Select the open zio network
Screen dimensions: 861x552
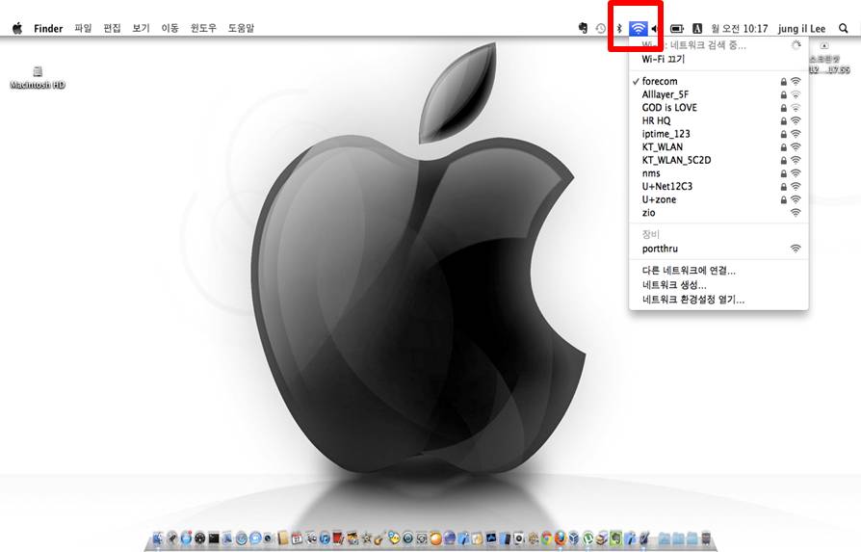(x=648, y=213)
